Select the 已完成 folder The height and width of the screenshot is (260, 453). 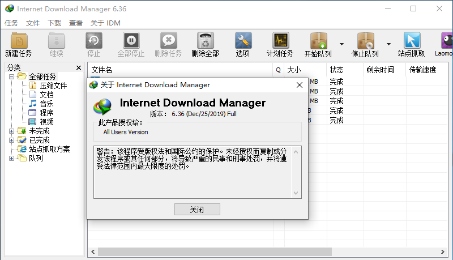pos(39,140)
